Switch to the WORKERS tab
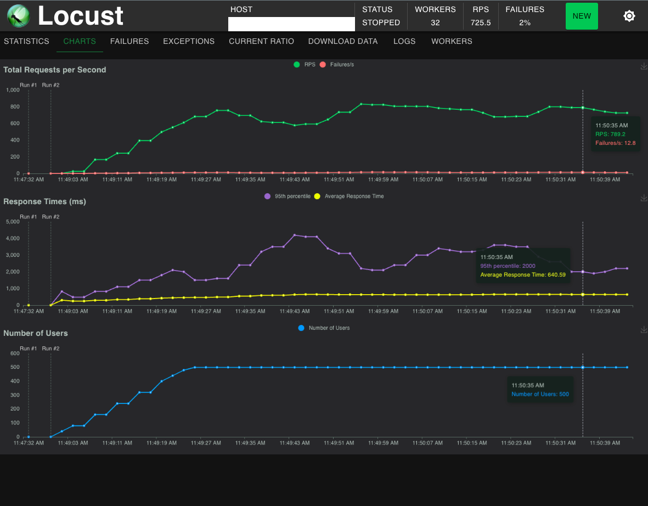Screen dimensions: 648x506 pyautogui.click(x=452, y=41)
